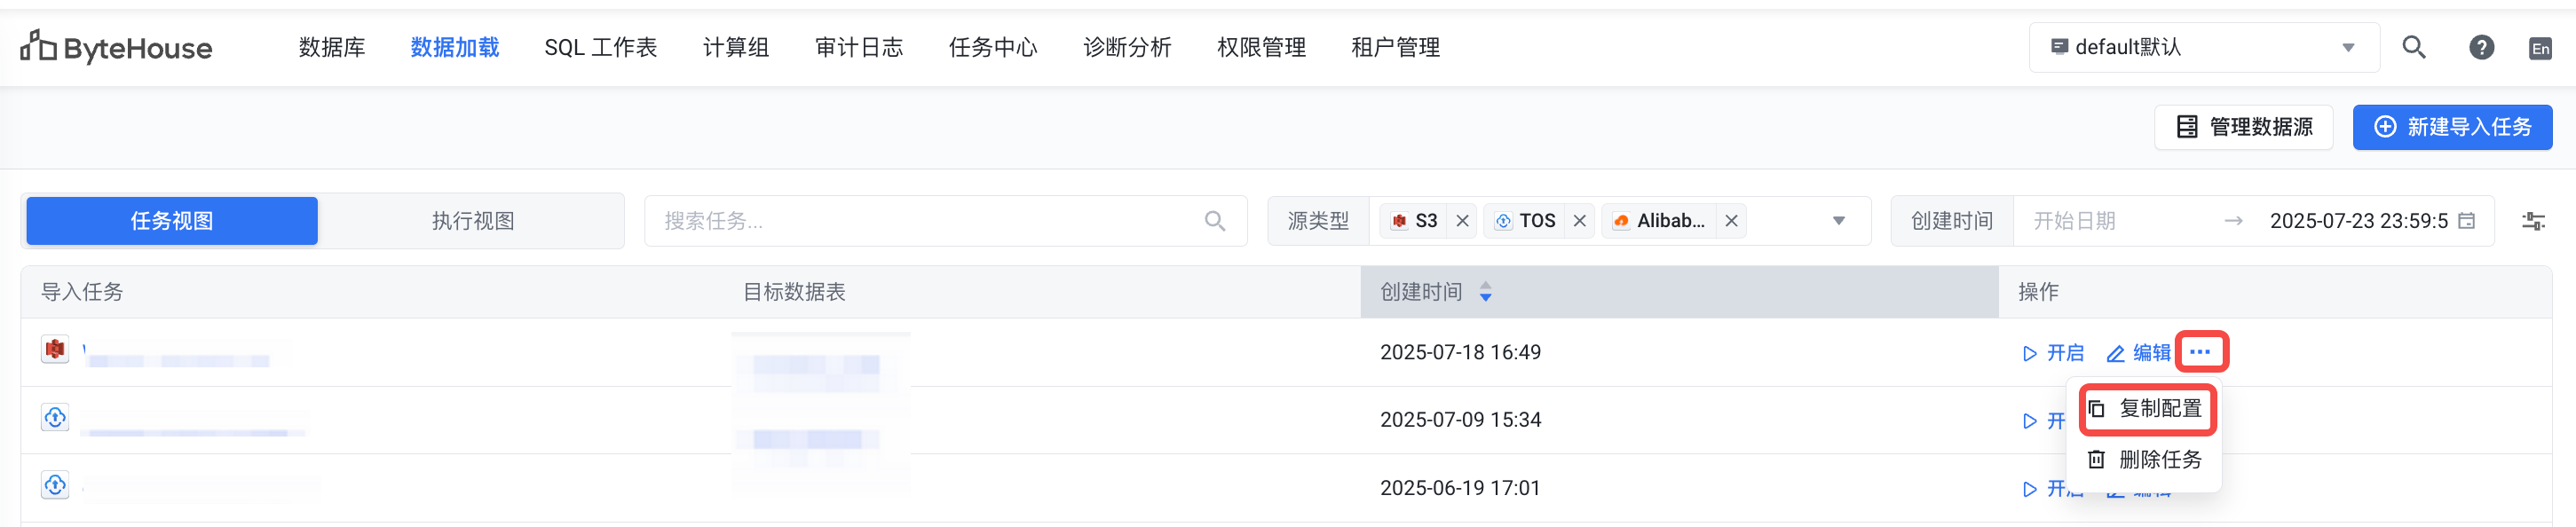
Task: Switch to 任务视图 view
Action: [x=172, y=221]
